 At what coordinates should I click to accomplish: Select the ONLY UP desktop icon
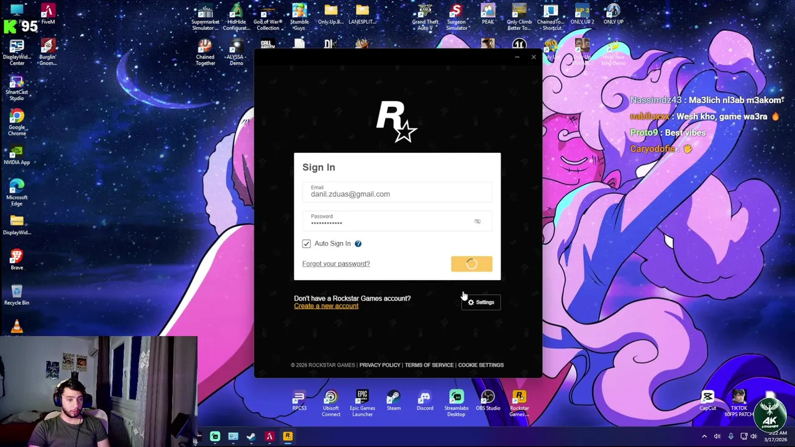click(614, 15)
